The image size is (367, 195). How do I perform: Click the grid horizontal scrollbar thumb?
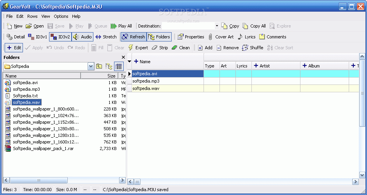coord(137,182)
